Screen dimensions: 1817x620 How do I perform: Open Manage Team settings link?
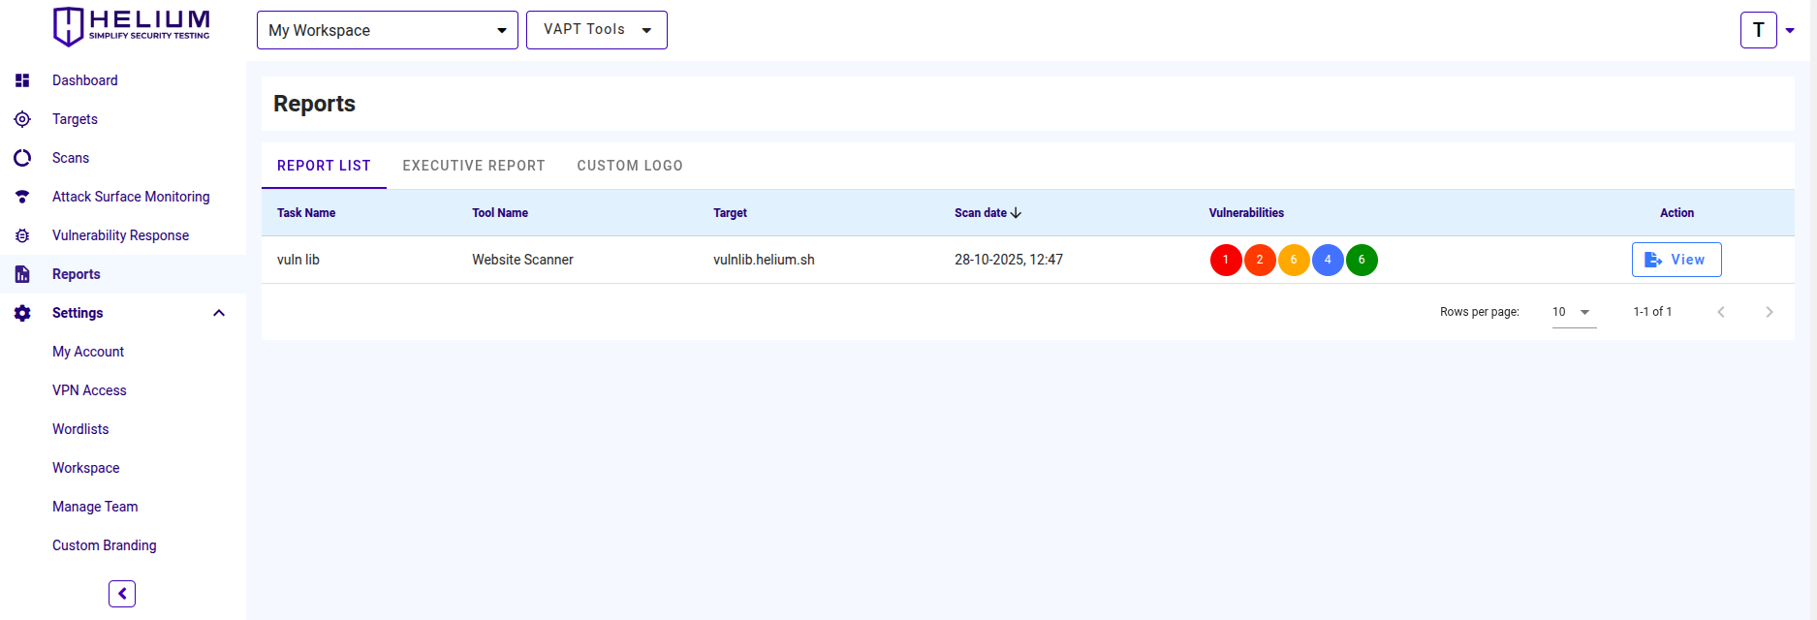pos(95,507)
